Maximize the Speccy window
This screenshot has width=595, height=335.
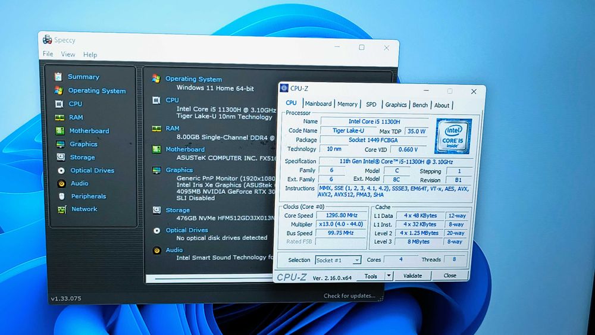coord(362,48)
